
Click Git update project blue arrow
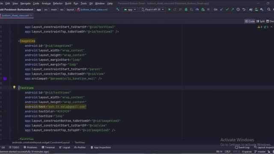pos(221,9)
